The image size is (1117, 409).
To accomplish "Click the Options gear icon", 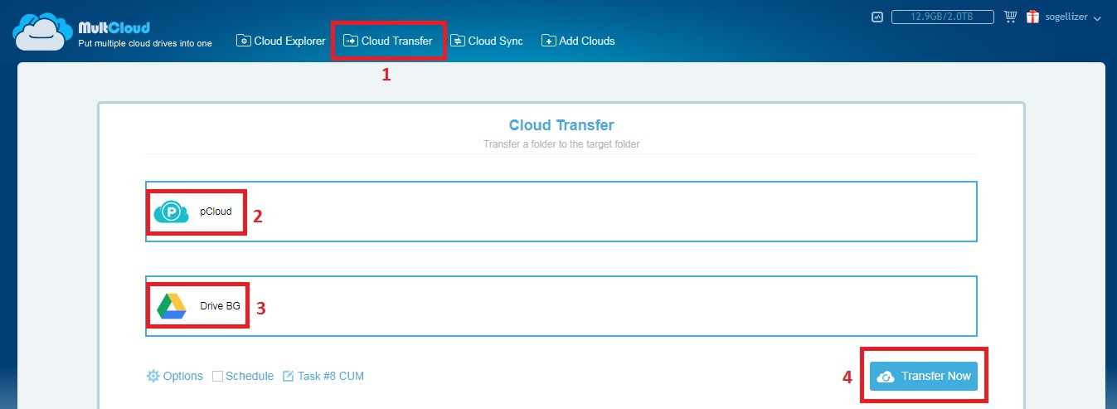I will [153, 376].
